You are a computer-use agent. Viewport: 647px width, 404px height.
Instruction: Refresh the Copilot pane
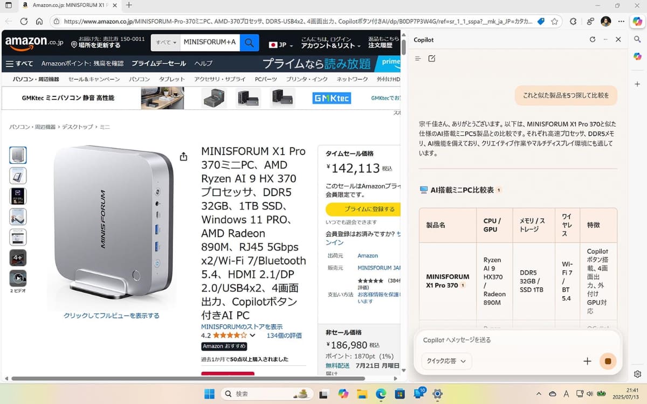[x=593, y=39]
